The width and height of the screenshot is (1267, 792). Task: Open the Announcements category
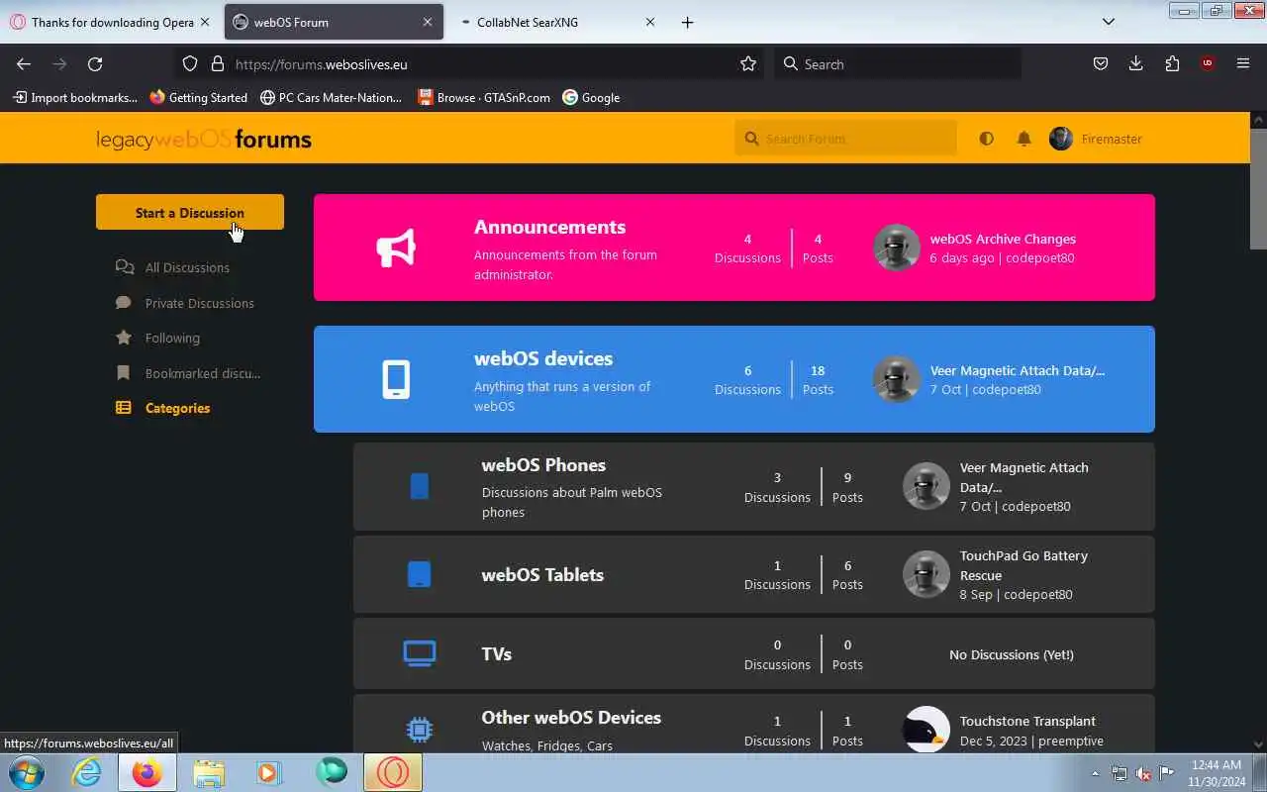click(549, 227)
